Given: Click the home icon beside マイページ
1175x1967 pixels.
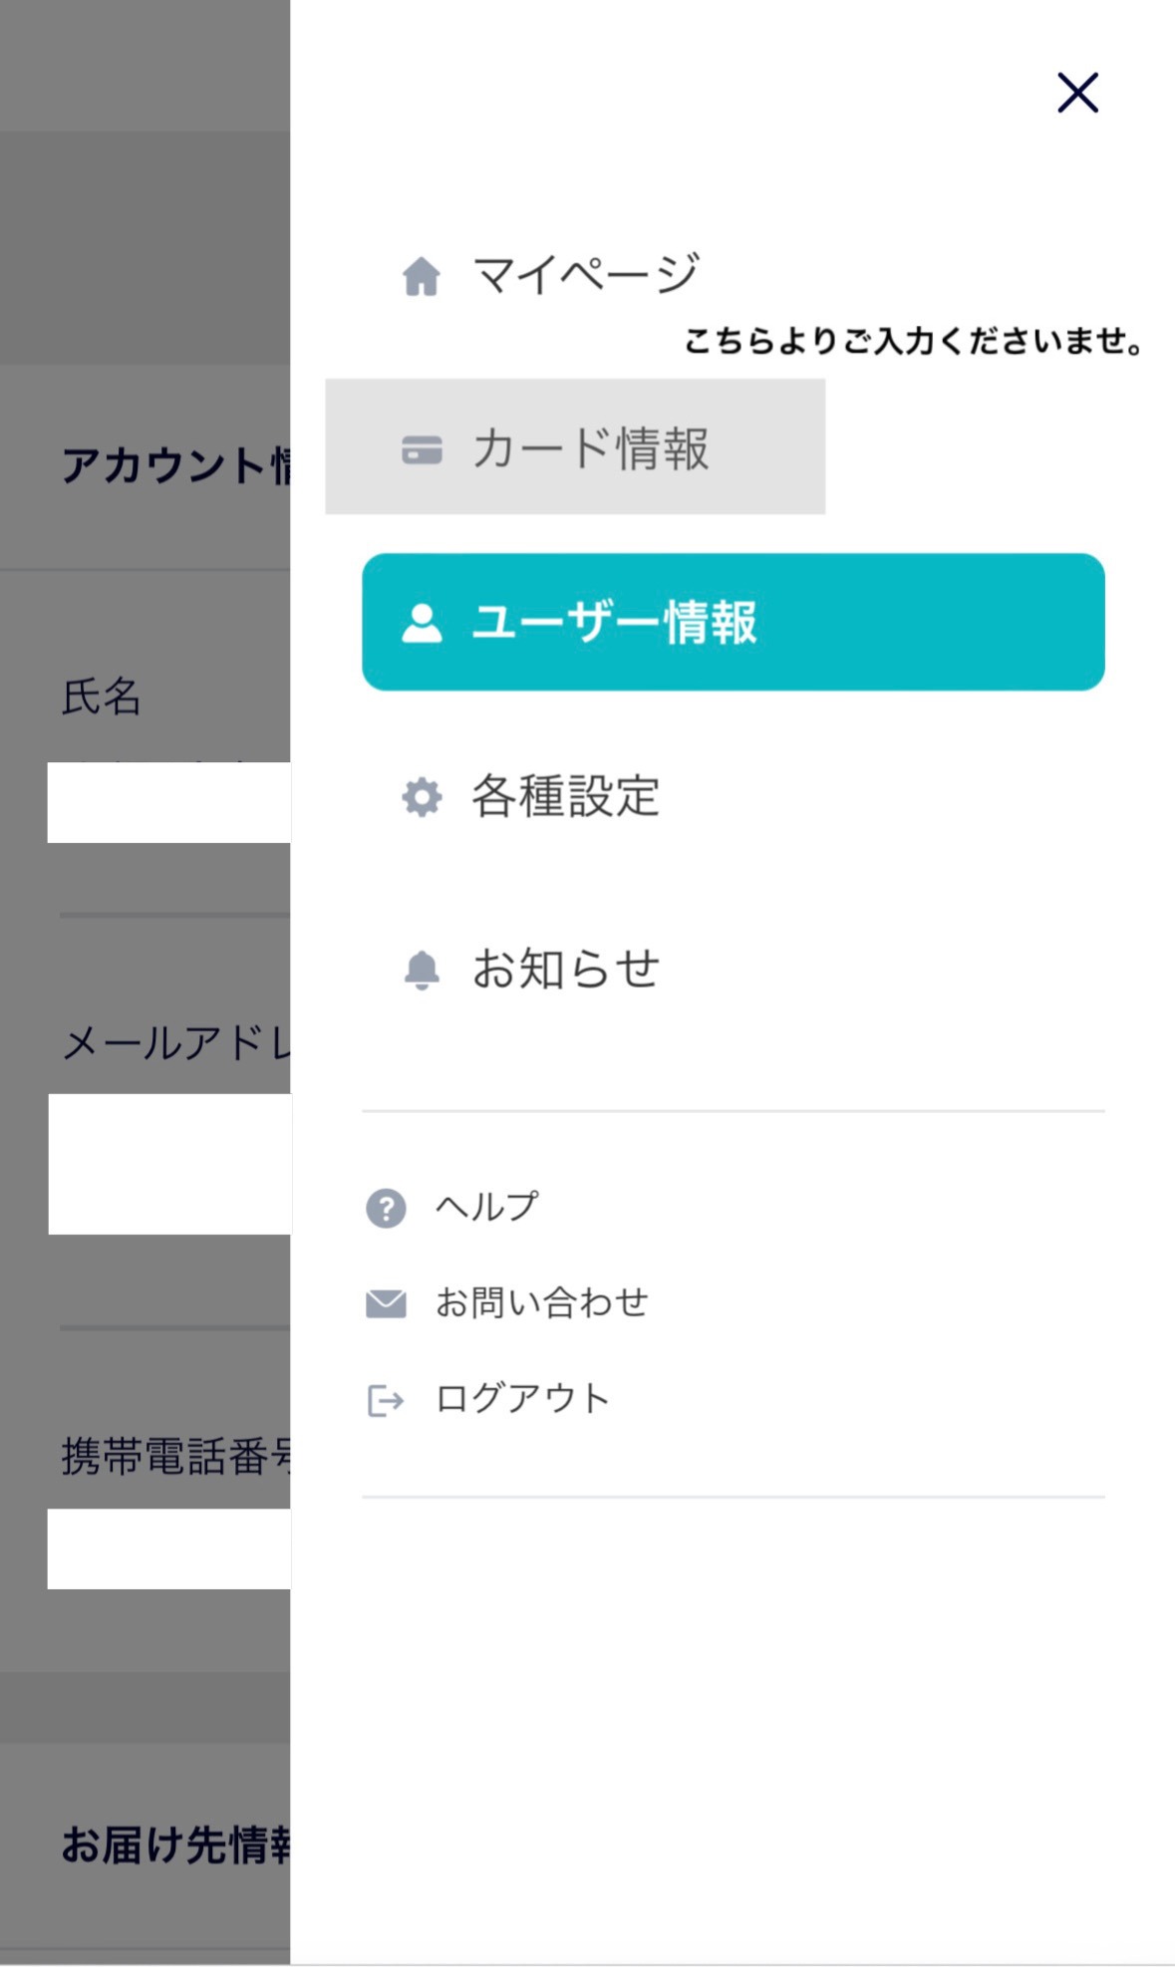Looking at the screenshot, I should pos(422,276).
